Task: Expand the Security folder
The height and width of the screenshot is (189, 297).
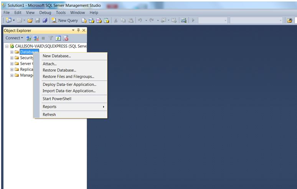Action: click(x=12, y=58)
